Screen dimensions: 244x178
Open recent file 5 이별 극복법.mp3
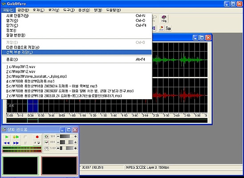[77, 86]
